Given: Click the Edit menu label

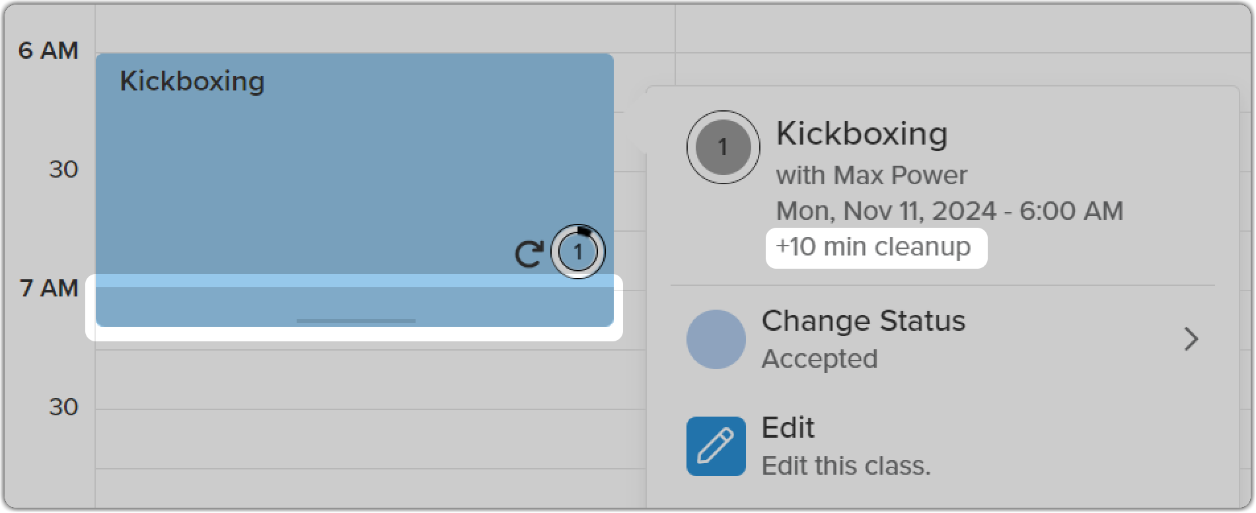Looking at the screenshot, I should [x=788, y=428].
